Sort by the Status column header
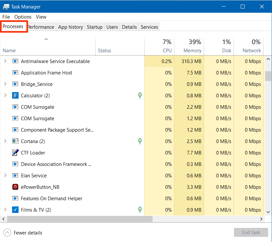The width and height of the screenshot is (272, 242). click(120, 46)
